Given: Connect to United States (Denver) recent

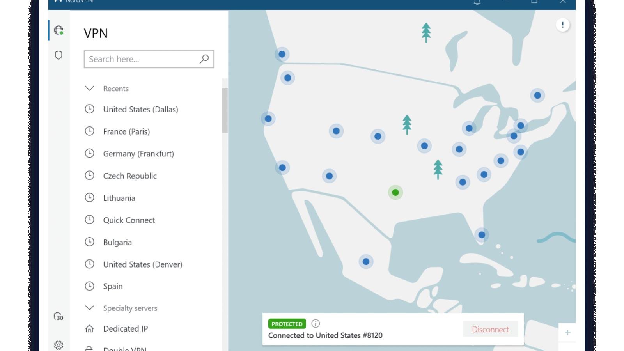Looking at the screenshot, I should (143, 264).
